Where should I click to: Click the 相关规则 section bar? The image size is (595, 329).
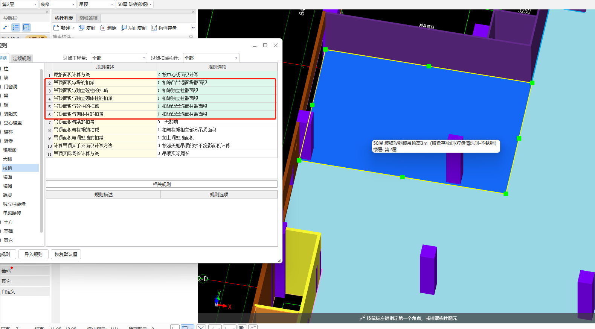(x=162, y=184)
